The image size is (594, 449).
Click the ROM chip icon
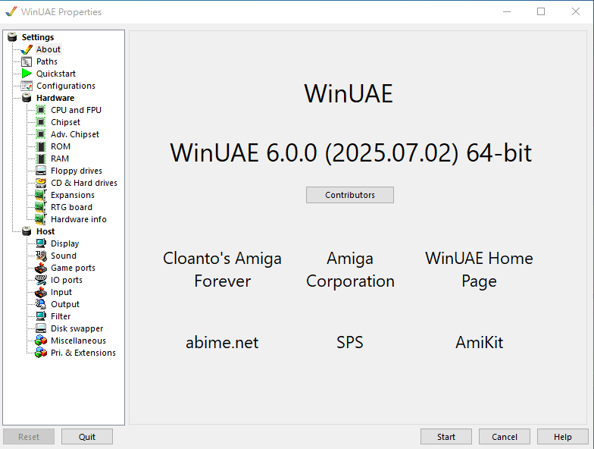coord(41,146)
